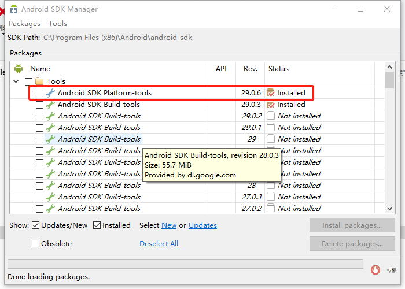Image resolution: width=405 pixels, height=289 pixels.
Task: Enable the Obsolete checkbox
Action: click(35, 243)
